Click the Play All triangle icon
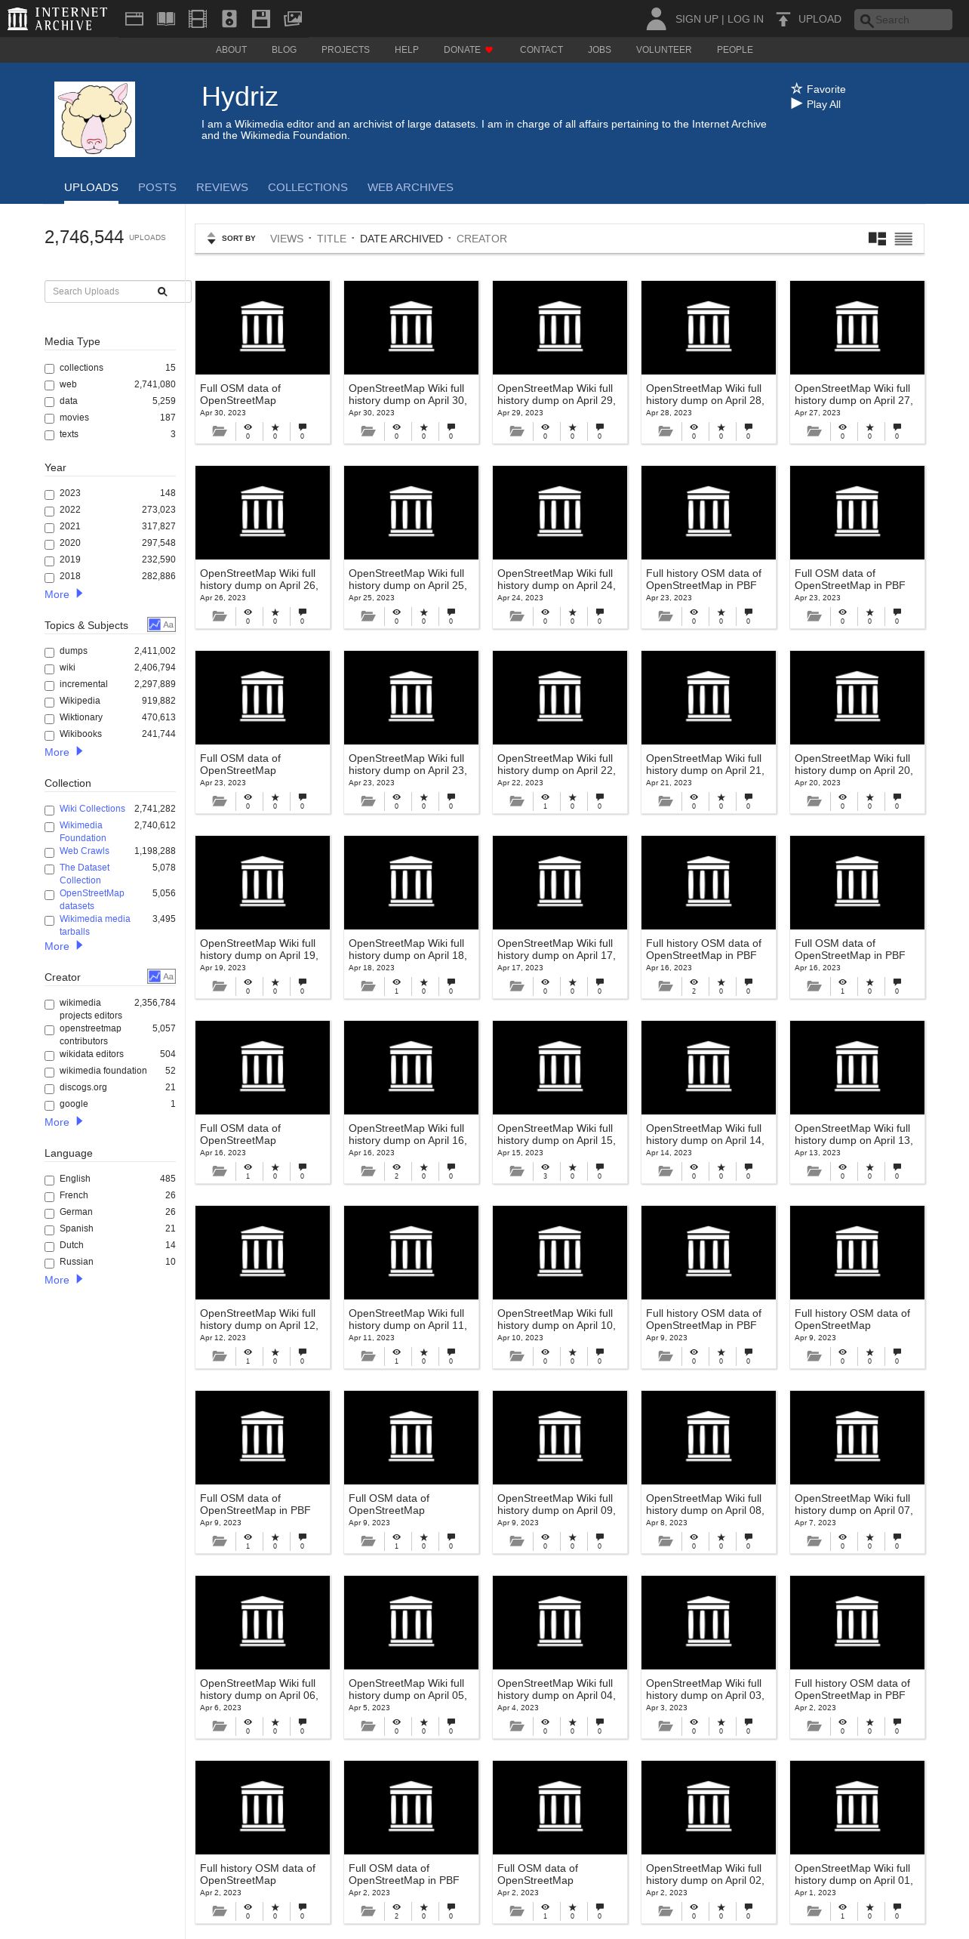This screenshot has height=1939, width=969. click(796, 103)
